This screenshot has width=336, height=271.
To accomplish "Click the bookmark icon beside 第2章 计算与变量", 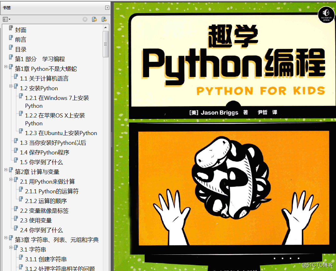I will click(11, 170).
